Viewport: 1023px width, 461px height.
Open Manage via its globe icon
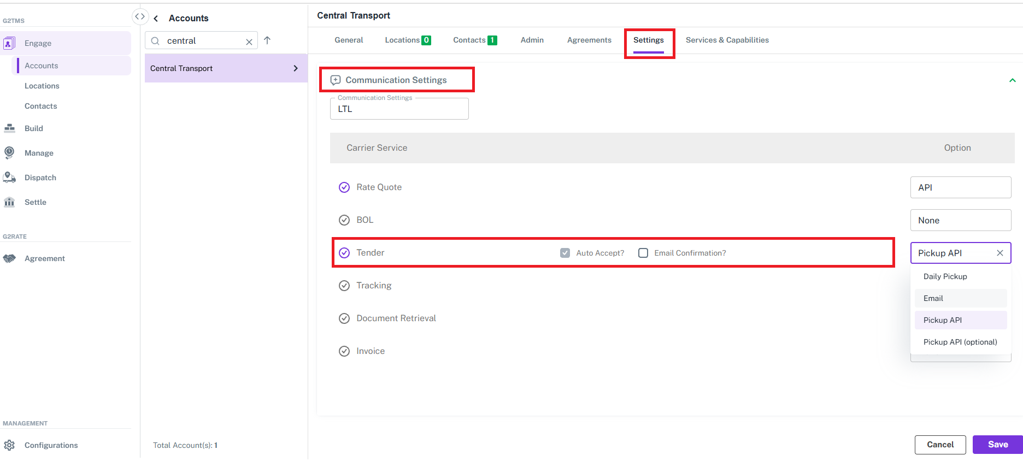coord(9,153)
